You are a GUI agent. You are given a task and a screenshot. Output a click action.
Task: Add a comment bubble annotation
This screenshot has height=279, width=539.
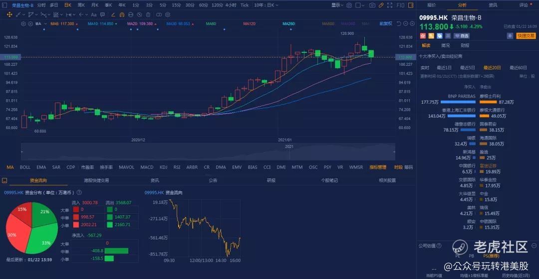coord(102,15)
